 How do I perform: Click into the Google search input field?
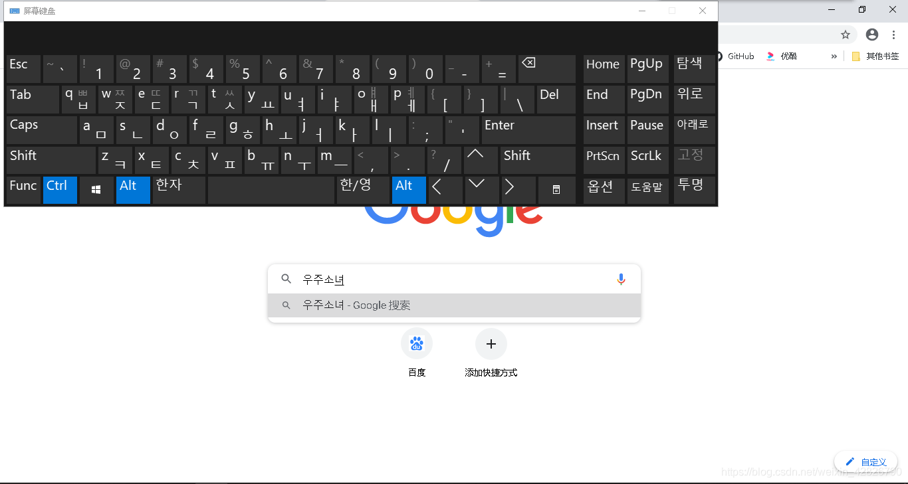click(x=454, y=280)
